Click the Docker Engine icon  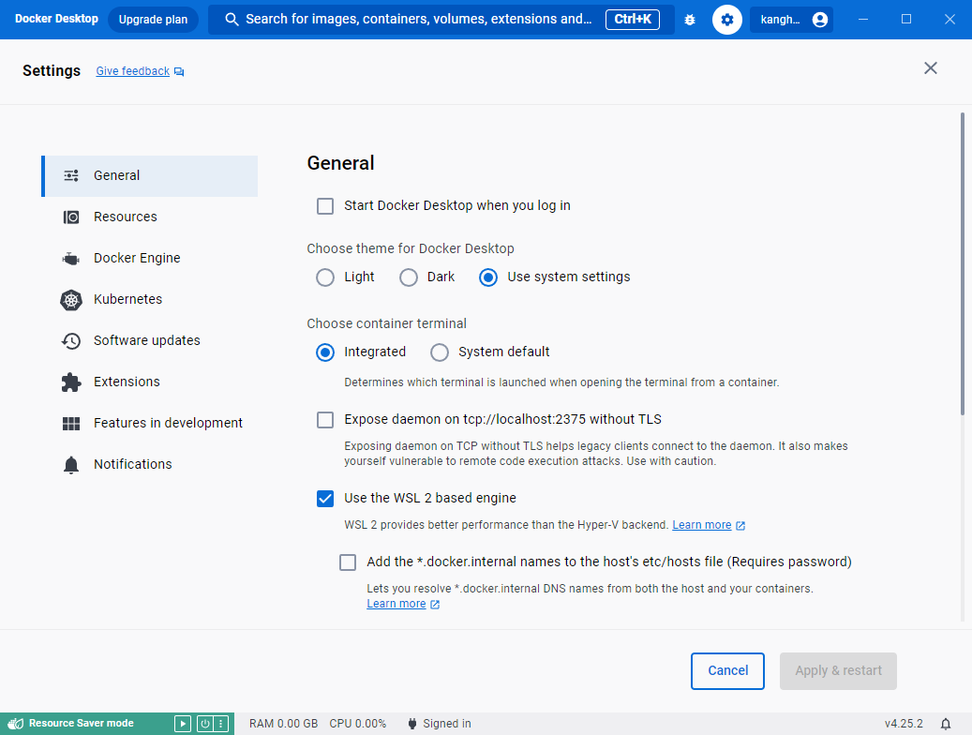coord(71,258)
